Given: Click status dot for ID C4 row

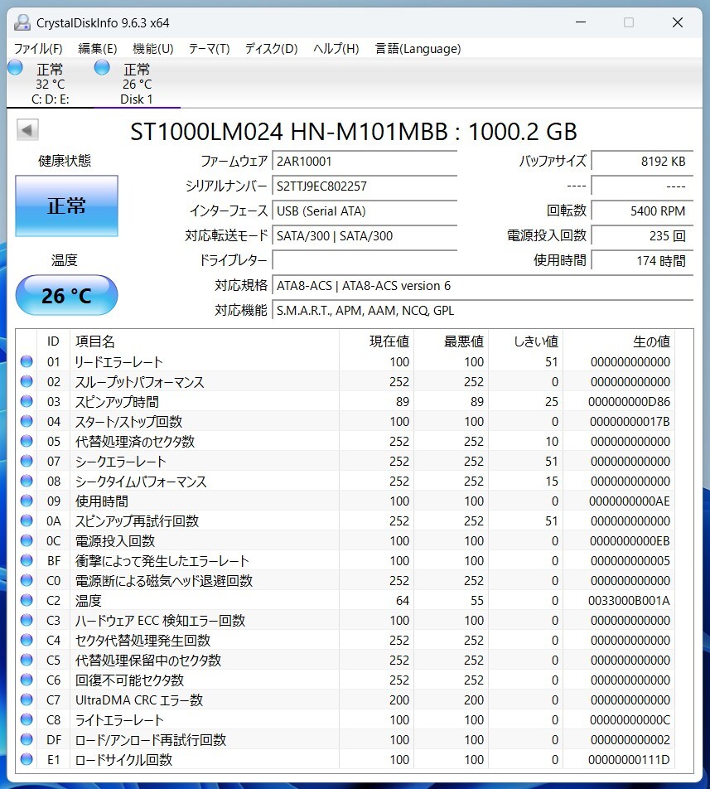Looking at the screenshot, I should [27, 640].
